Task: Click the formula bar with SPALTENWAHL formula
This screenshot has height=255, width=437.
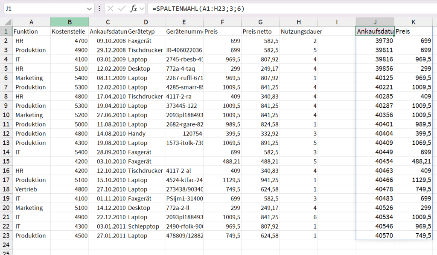Action: [x=290, y=9]
